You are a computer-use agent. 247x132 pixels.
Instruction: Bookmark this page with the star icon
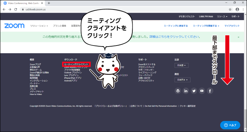tap(230, 10)
